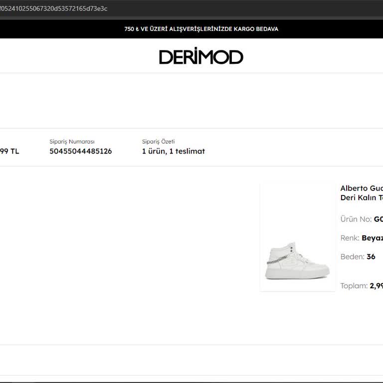Click the 'Ürün No:' product number line
This screenshot has height=383, width=383.
coord(362,219)
